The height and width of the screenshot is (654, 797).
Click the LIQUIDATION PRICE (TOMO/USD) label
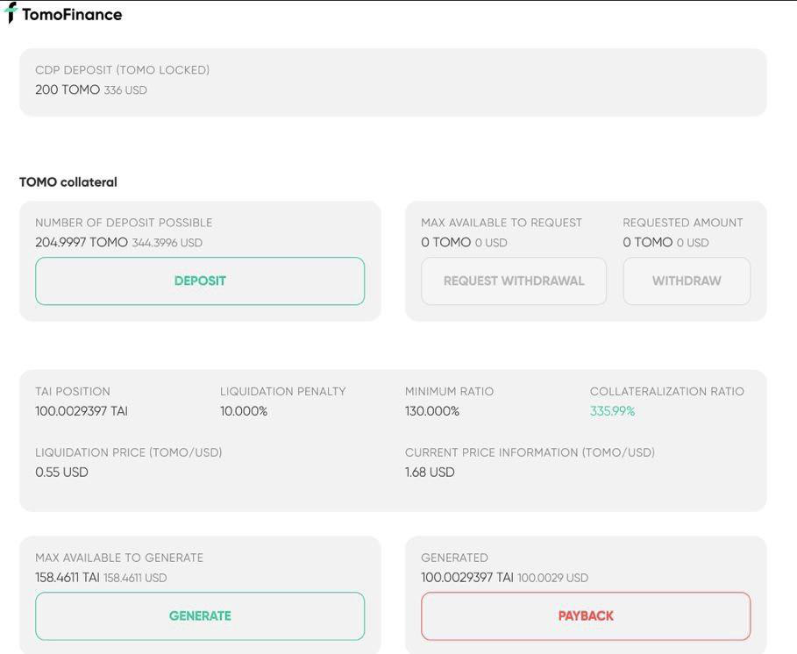tap(129, 452)
